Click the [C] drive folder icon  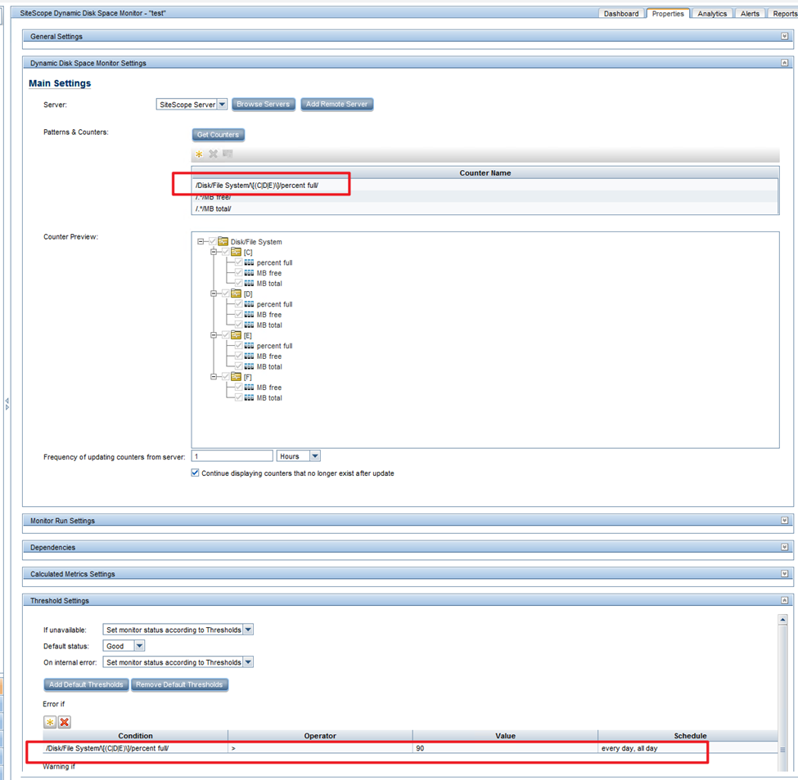point(237,252)
